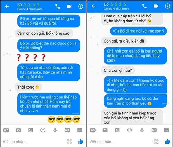Open GIF picker in left chat toolbar
Image resolution: width=173 pixels, height=147 pixels.
pos(67,130)
